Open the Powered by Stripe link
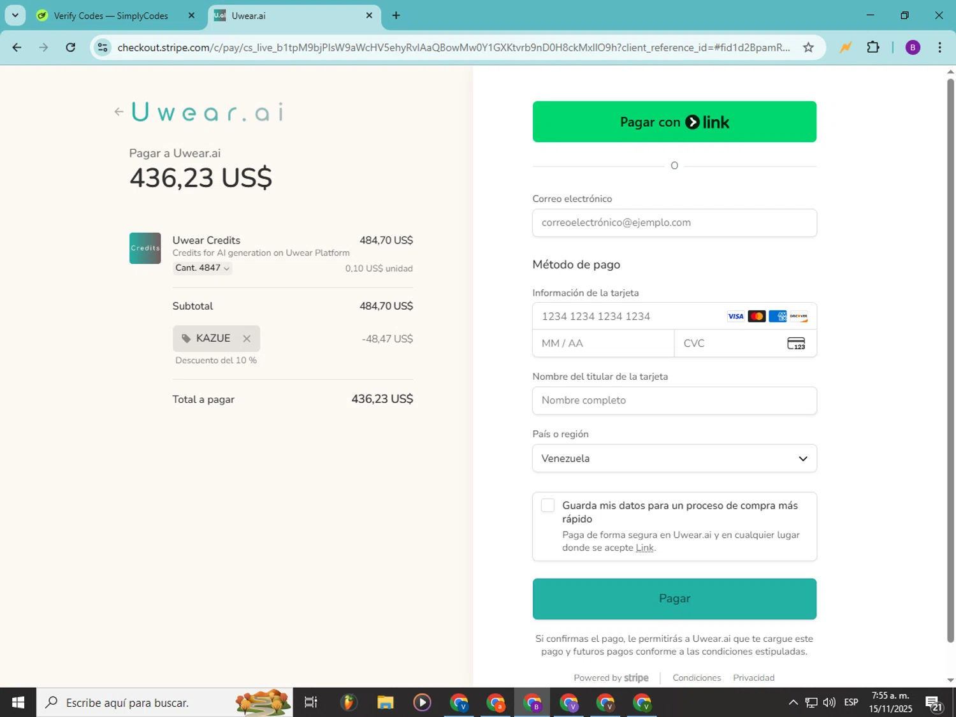This screenshot has width=956, height=717. coord(611,678)
